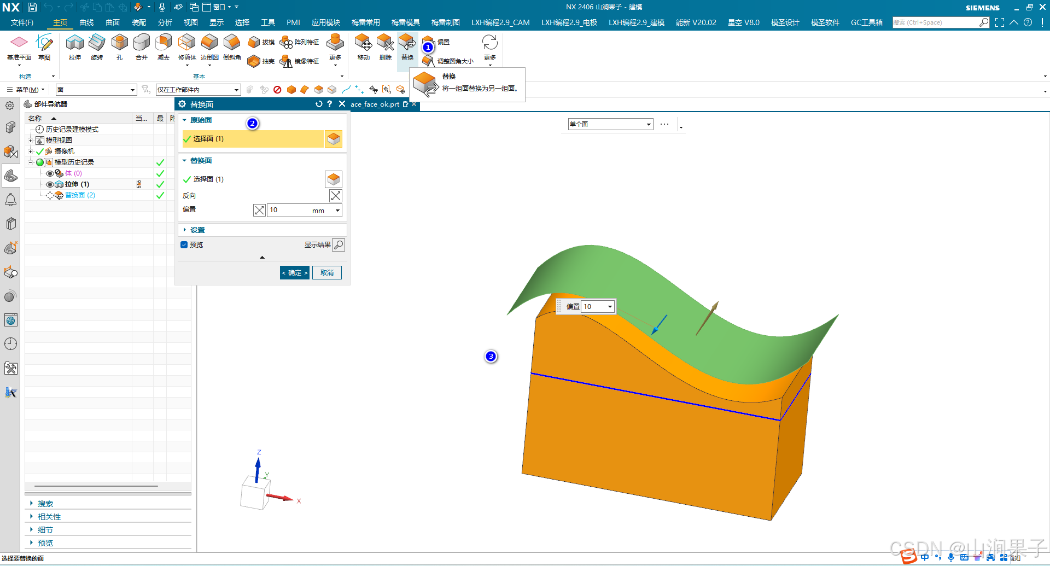Switch to the 曲面 ribbon tab
Viewport: 1050px width, 566px height.
113,22
